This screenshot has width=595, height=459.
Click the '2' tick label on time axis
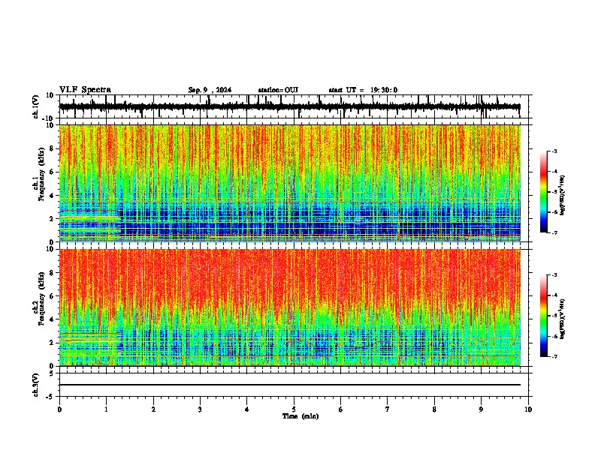click(153, 409)
